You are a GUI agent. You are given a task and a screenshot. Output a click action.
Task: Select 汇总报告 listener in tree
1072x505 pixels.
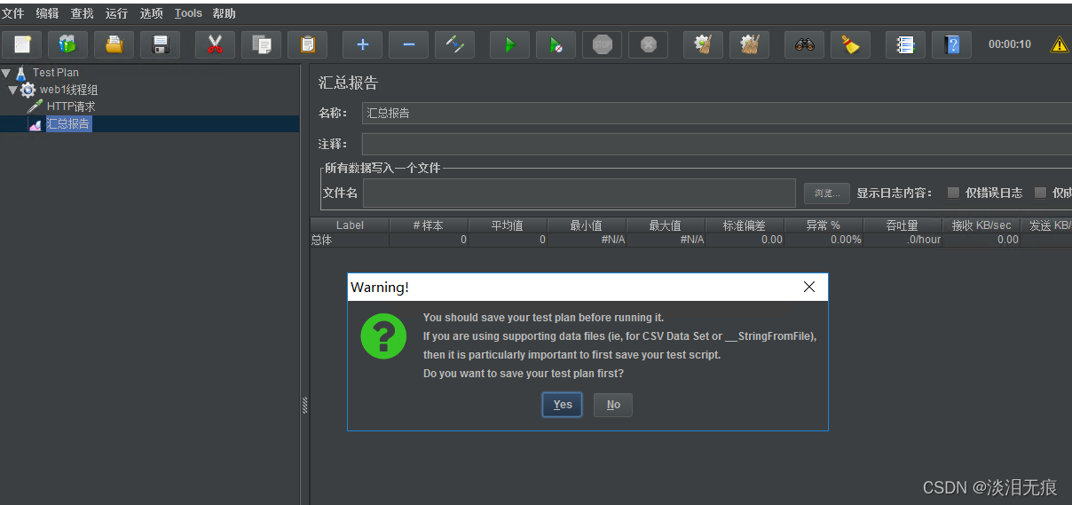[x=68, y=124]
